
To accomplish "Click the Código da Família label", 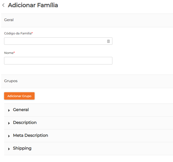I will pos(18,33).
